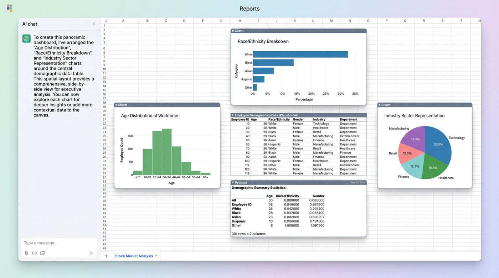The width and height of the screenshot is (499, 278).
Task: Select column A header
Action: click(x=123, y=21)
